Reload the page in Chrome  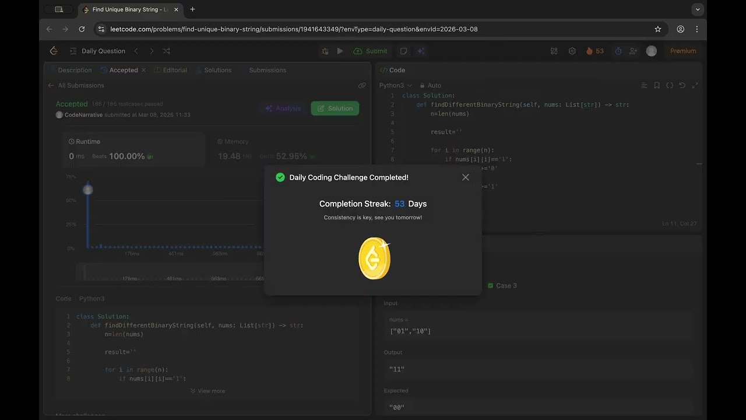click(x=82, y=29)
